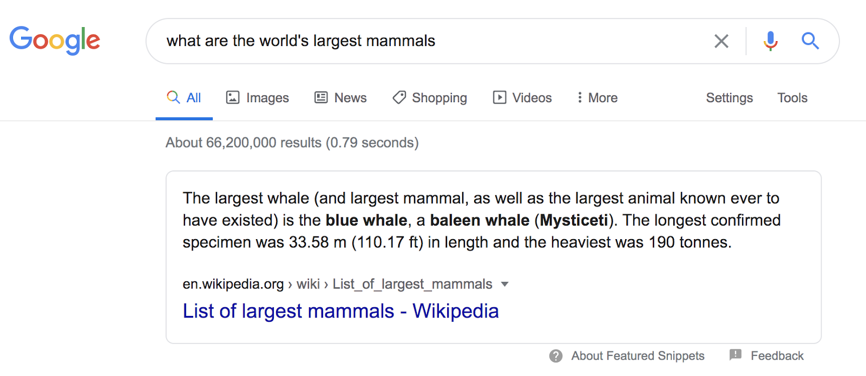
Task: Open the dropdown arrow beside the Wikipedia URL
Action: click(x=504, y=284)
